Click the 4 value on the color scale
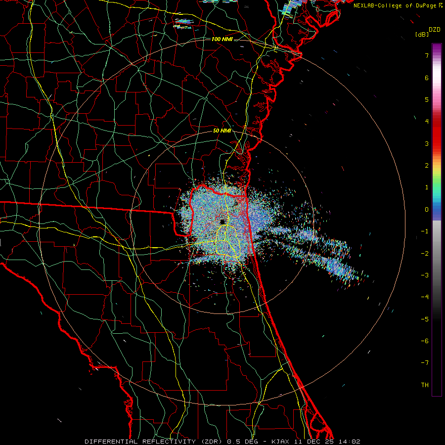The image size is (445, 445). (427, 122)
